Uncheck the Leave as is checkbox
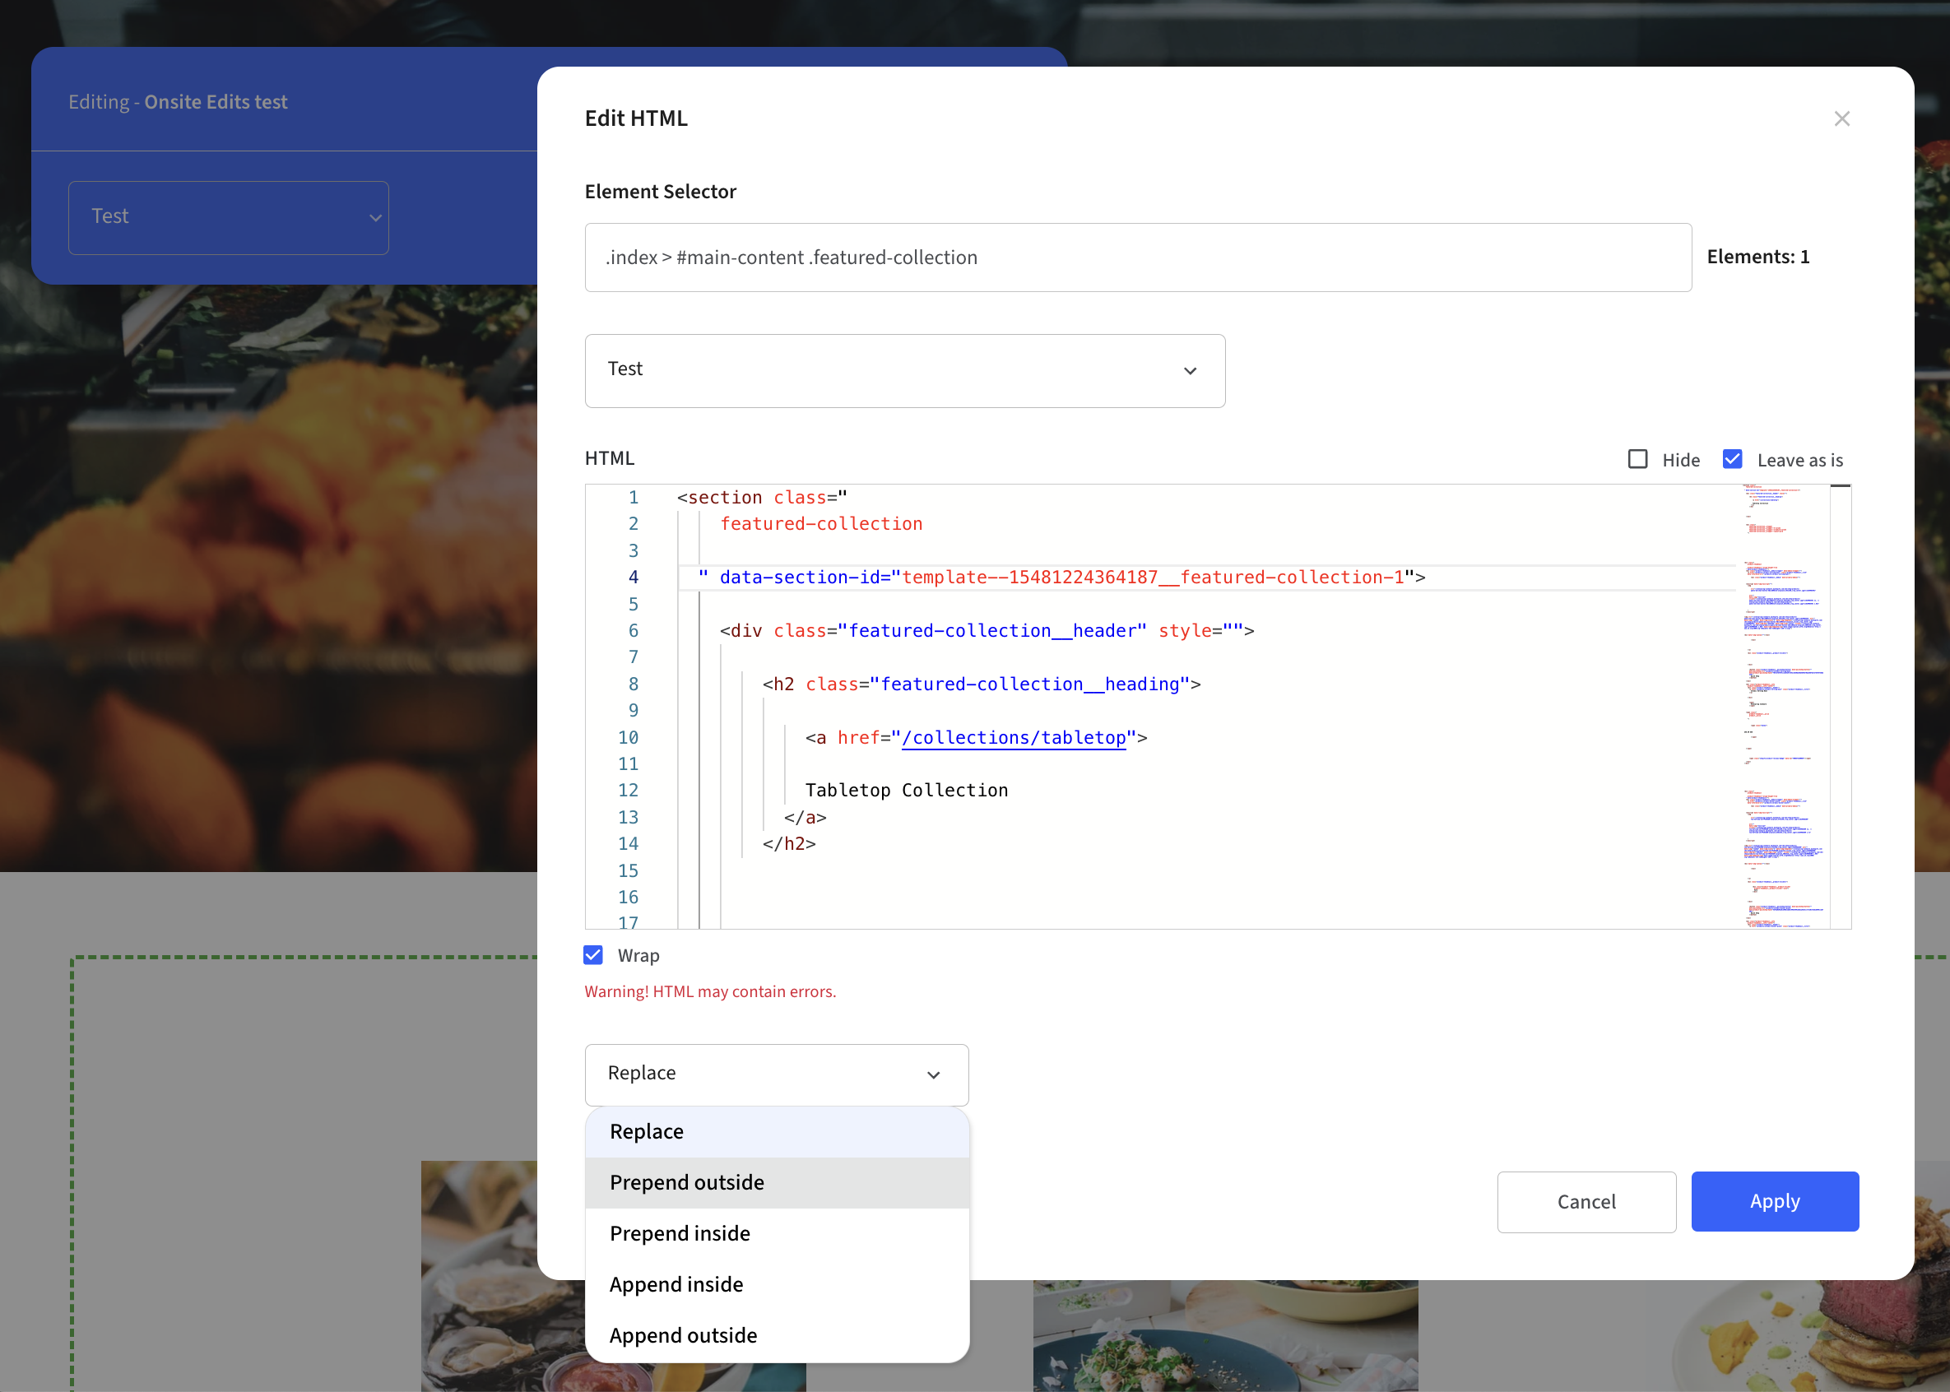 click(x=1732, y=459)
